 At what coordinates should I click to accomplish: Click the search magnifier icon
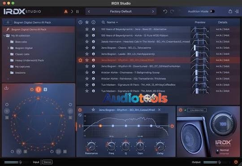(x=103, y=22)
